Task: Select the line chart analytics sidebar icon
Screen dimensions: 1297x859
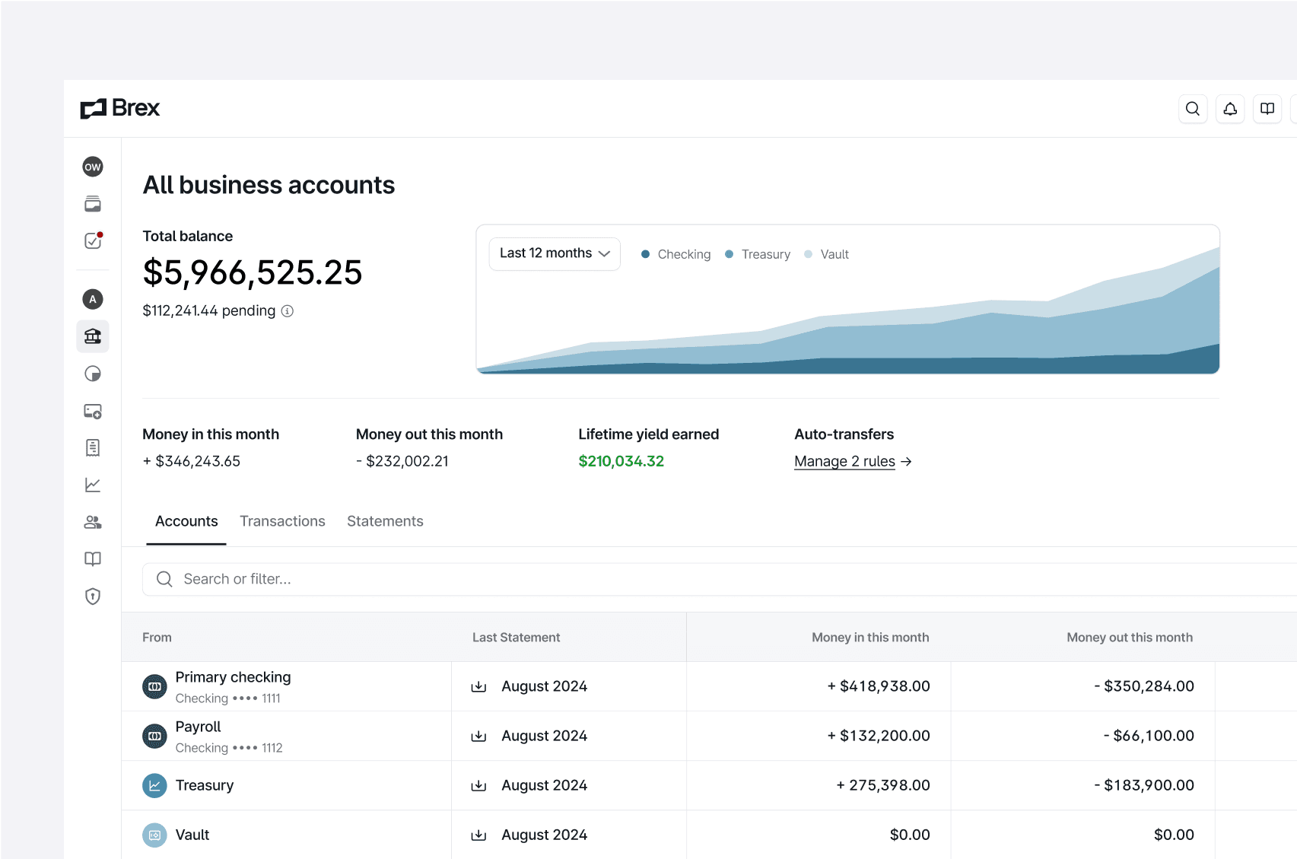Action: [92, 485]
